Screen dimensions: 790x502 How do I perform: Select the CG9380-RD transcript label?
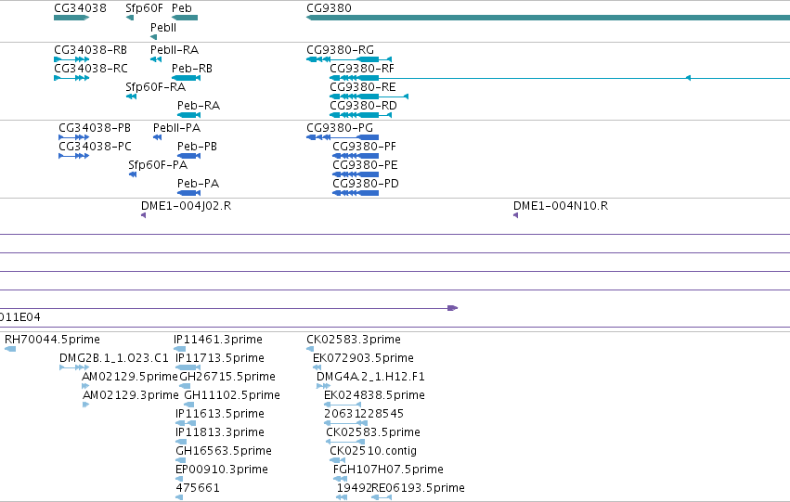[363, 106]
